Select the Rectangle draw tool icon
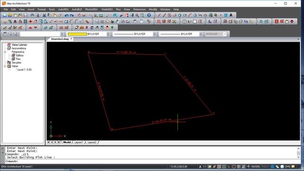Screen dimensions: 304x171 pos(185,15)
